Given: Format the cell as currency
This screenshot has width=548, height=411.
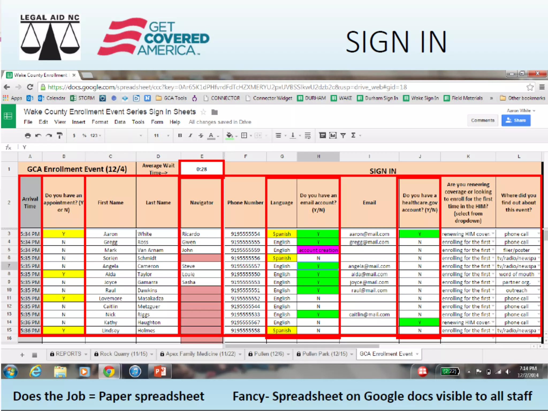Looking at the screenshot, I should (x=74, y=135).
